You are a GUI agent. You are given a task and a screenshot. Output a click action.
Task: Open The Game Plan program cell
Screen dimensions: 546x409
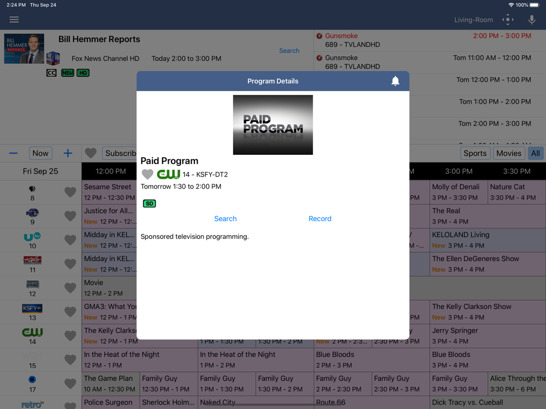tap(110, 384)
